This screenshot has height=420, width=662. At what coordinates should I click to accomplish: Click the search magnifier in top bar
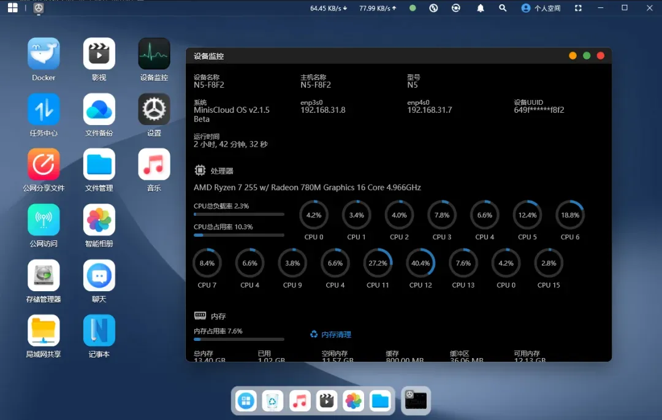click(x=503, y=9)
